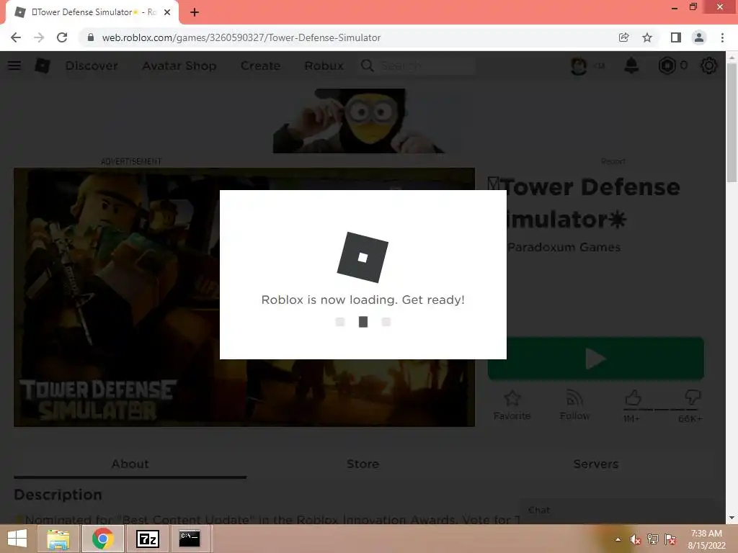Share this page via the share icon
Screen dimensions: 738x553
pos(623,37)
